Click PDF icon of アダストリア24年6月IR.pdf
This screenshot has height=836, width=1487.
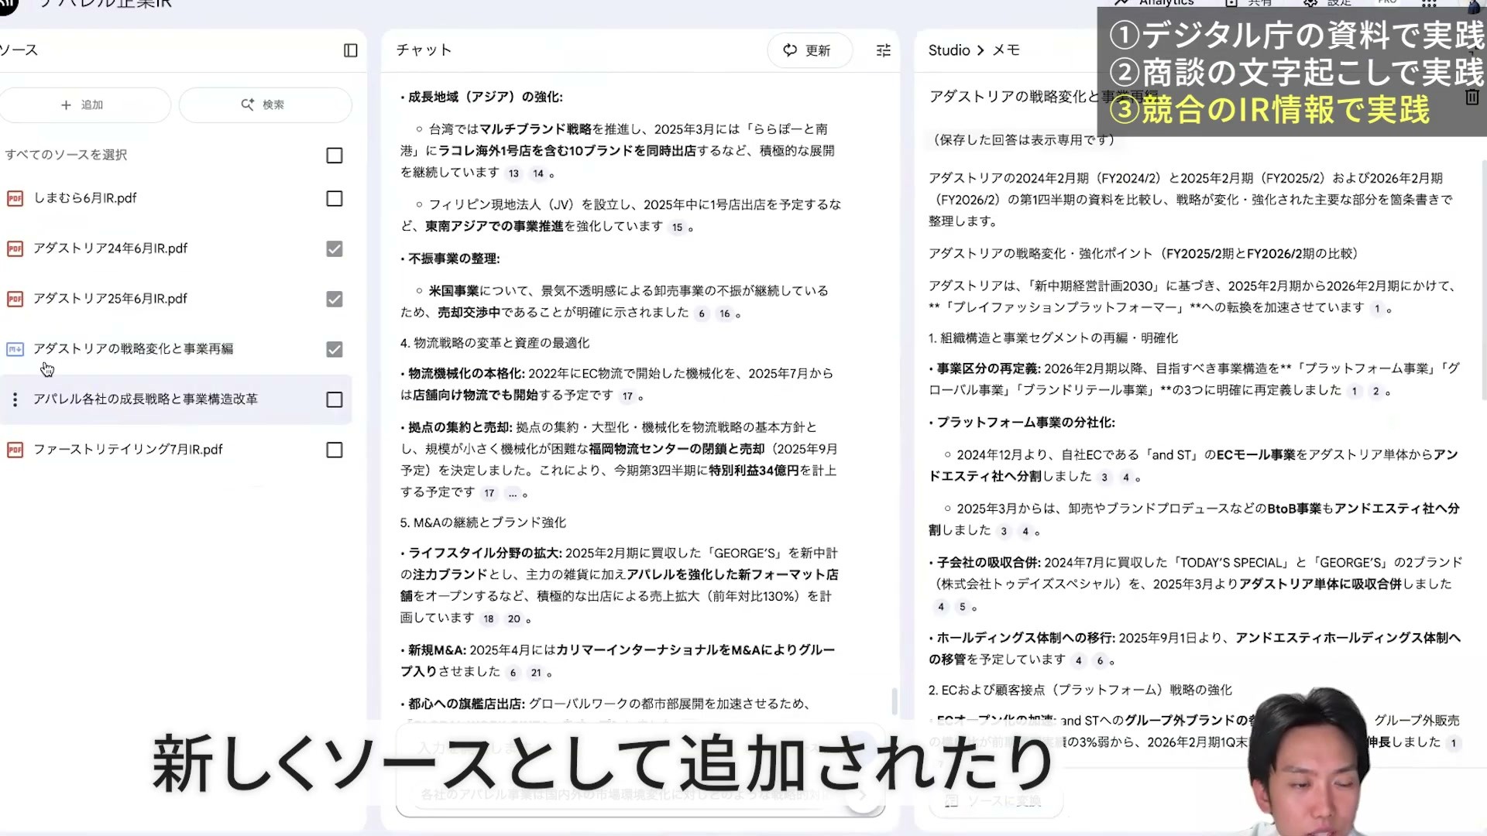click(15, 249)
